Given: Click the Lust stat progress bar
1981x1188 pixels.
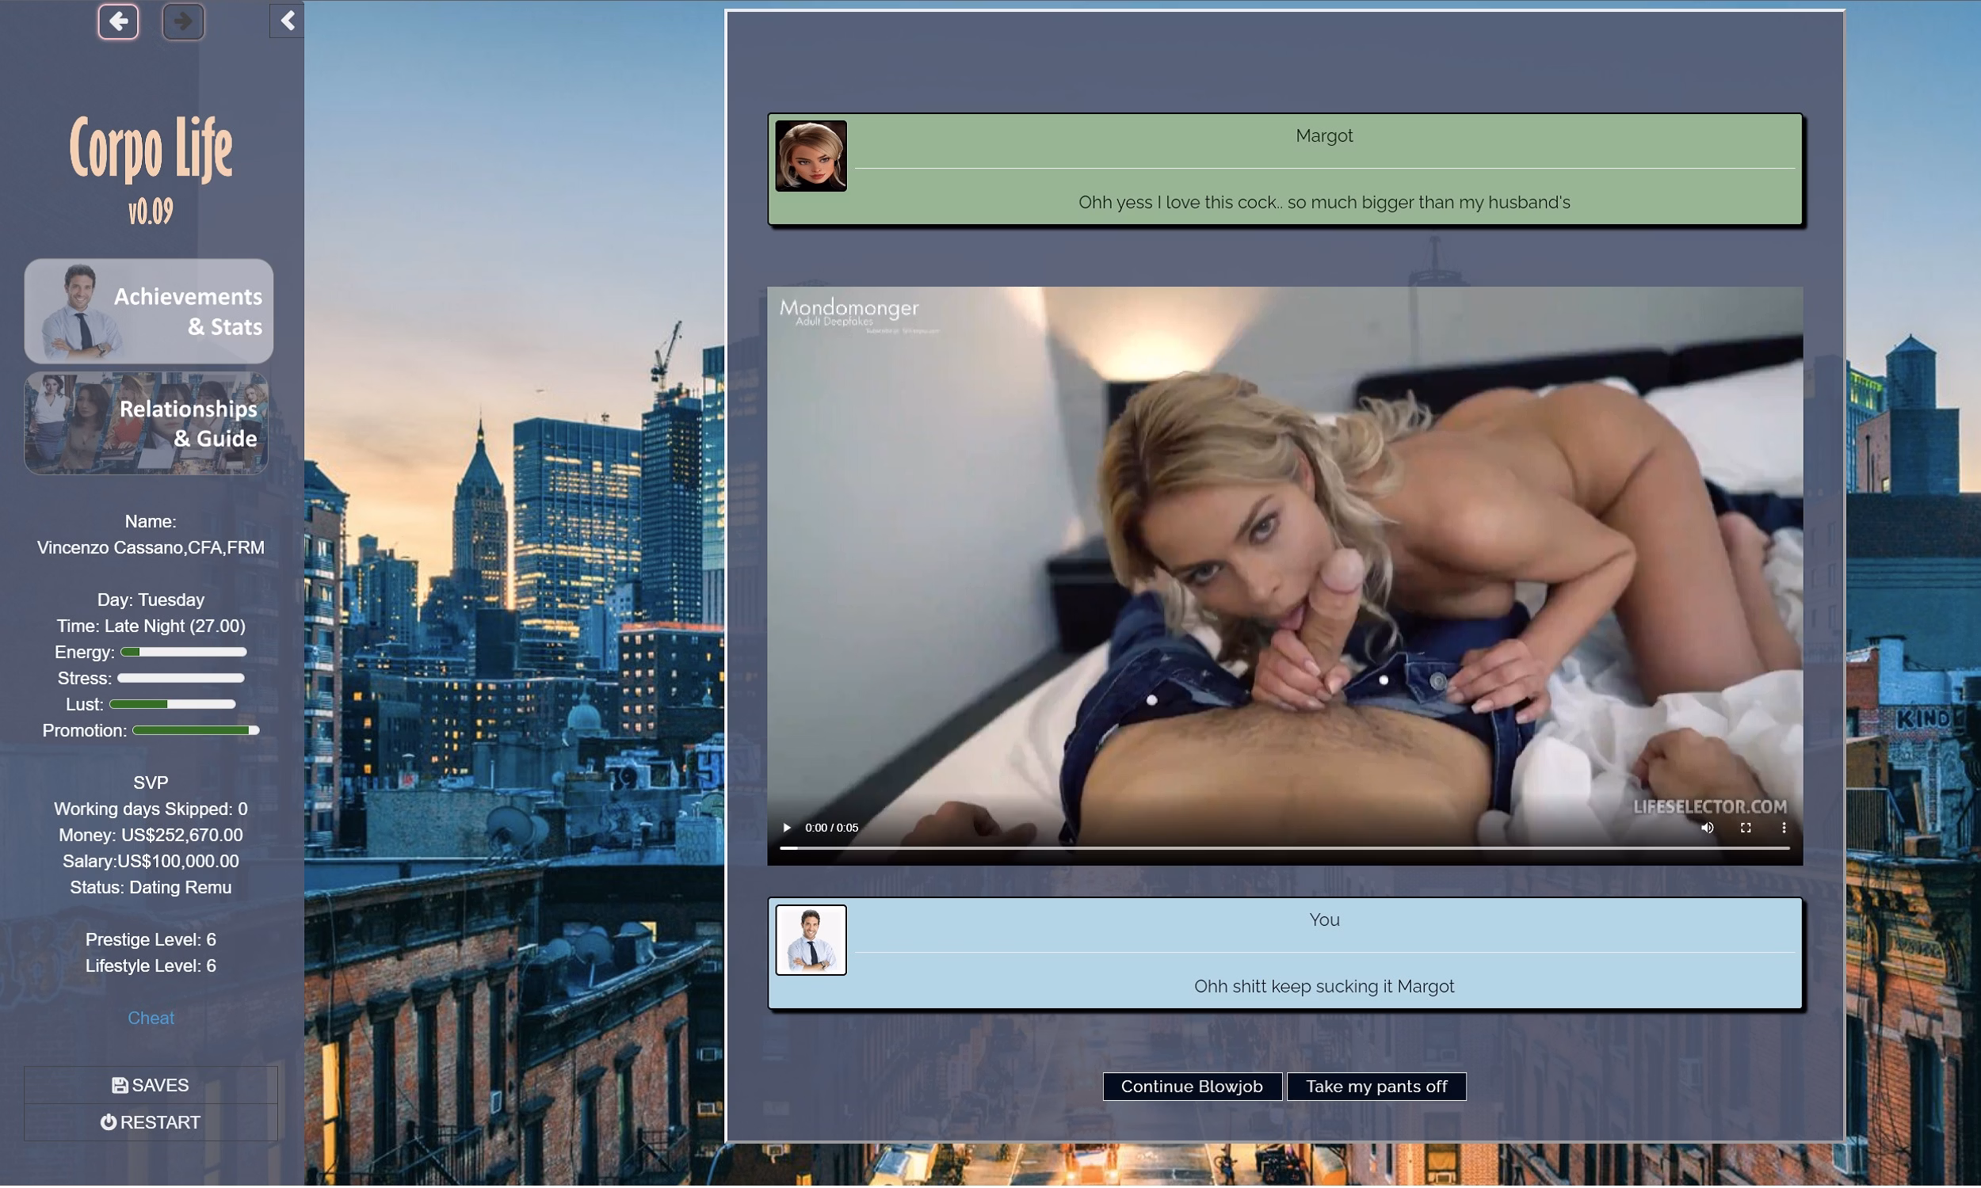Looking at the screenshot, I should click(172, 703).
